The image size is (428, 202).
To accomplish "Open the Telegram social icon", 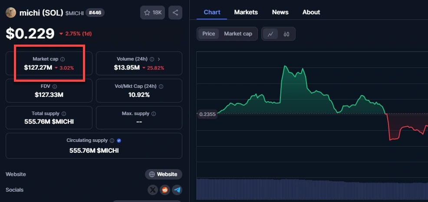I will pyautogui.click(x=177, y=190).
